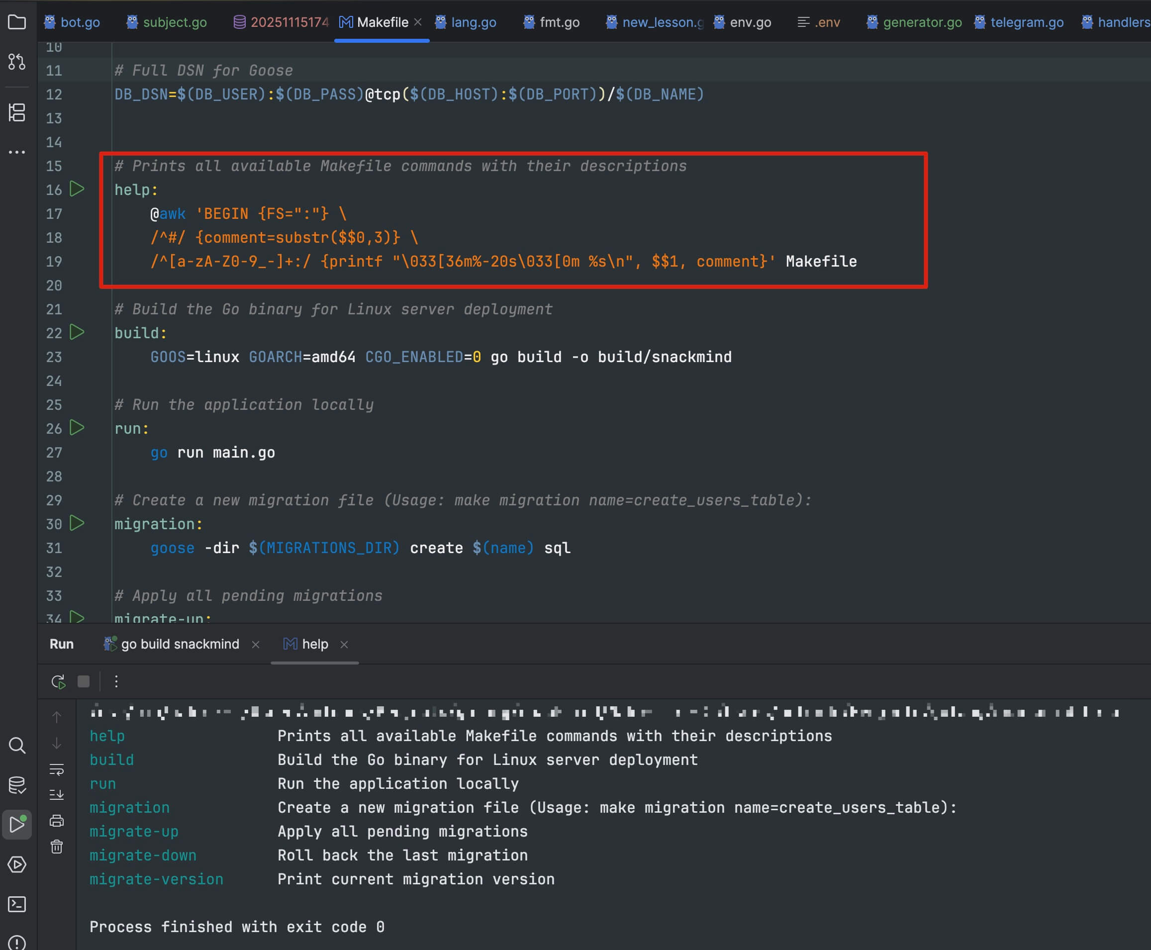1151x950 pixels.
Task: Open the Project tool window folder icon
Action: point(17,22)
